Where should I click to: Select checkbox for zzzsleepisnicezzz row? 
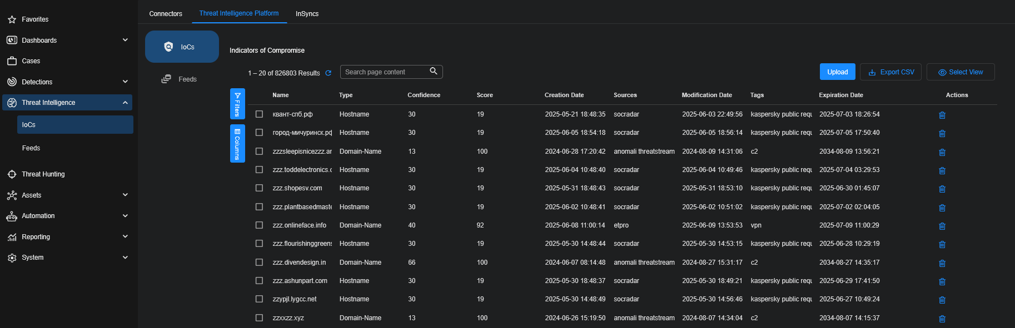(259, 152)
